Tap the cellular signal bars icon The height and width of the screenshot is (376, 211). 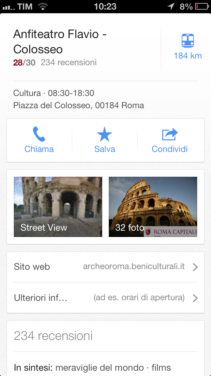tap(8, 7)
